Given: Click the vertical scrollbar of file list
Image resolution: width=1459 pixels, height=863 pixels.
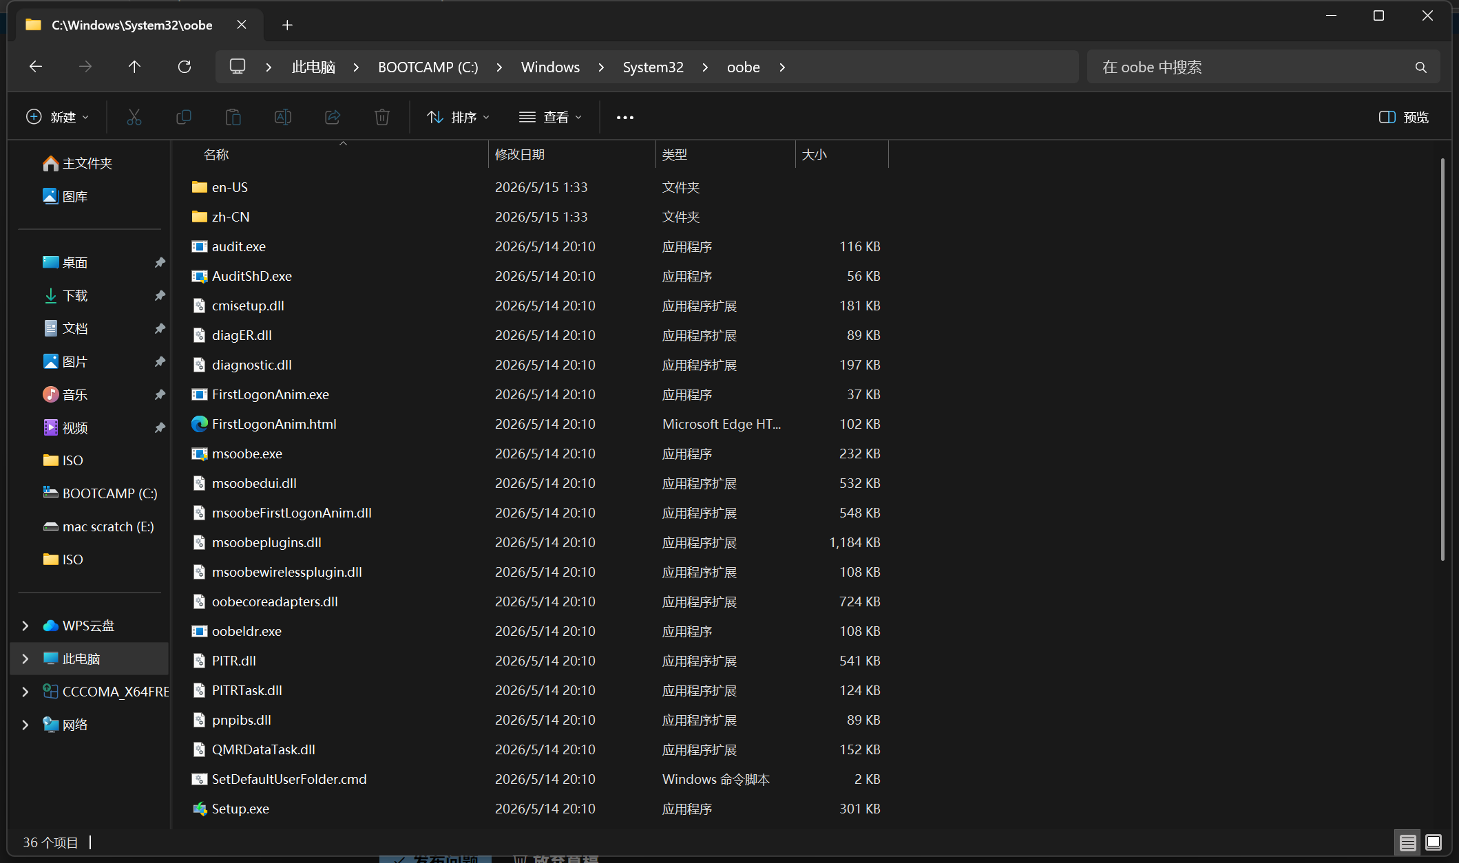Looking at the screenshot, I should coord(1442,359).
